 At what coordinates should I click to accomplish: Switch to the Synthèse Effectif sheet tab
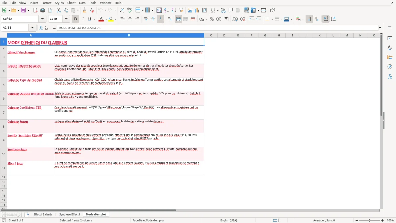[70, 214]
